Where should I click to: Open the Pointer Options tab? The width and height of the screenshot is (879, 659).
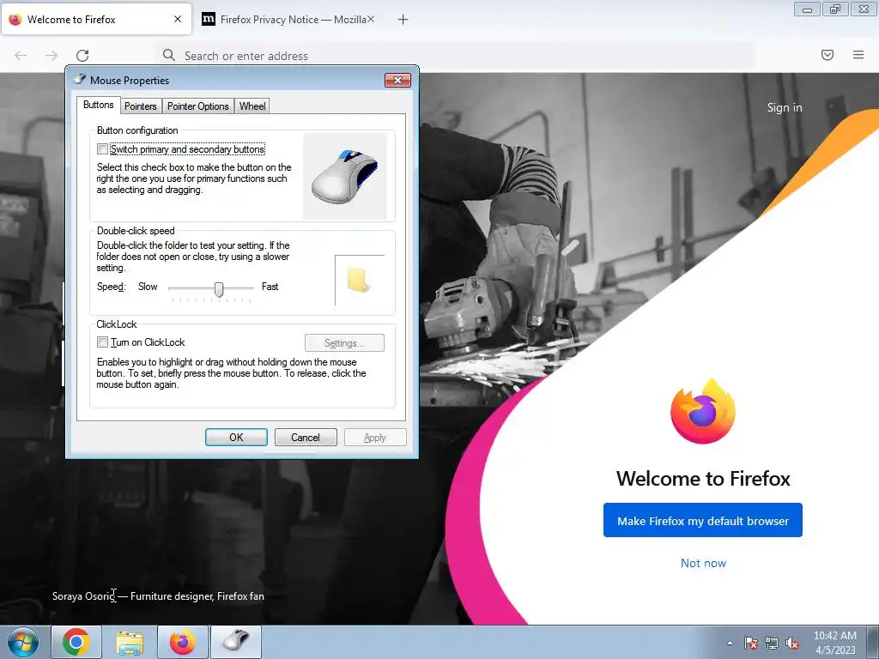click(198, 106)
